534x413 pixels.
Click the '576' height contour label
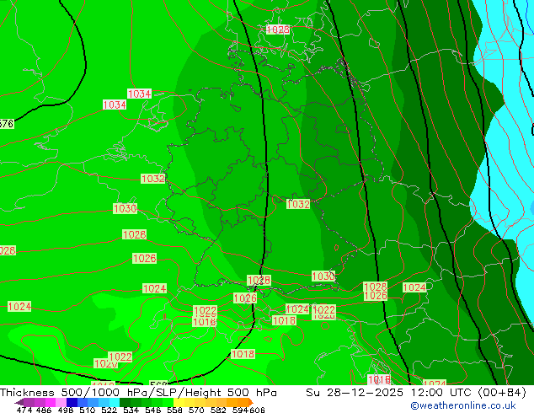(x=6, y=123)
